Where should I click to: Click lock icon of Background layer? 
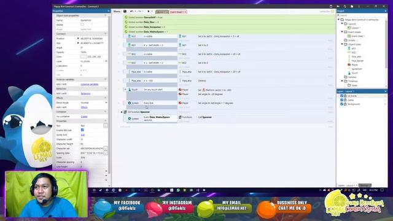click(345, 104)
